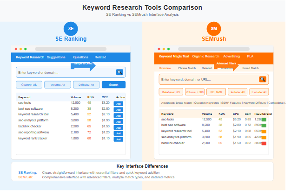Add the 'seo reporting software' keyword
Image resolution: width=291 pixels, height=195 pixels.
(x=119, y=133)
